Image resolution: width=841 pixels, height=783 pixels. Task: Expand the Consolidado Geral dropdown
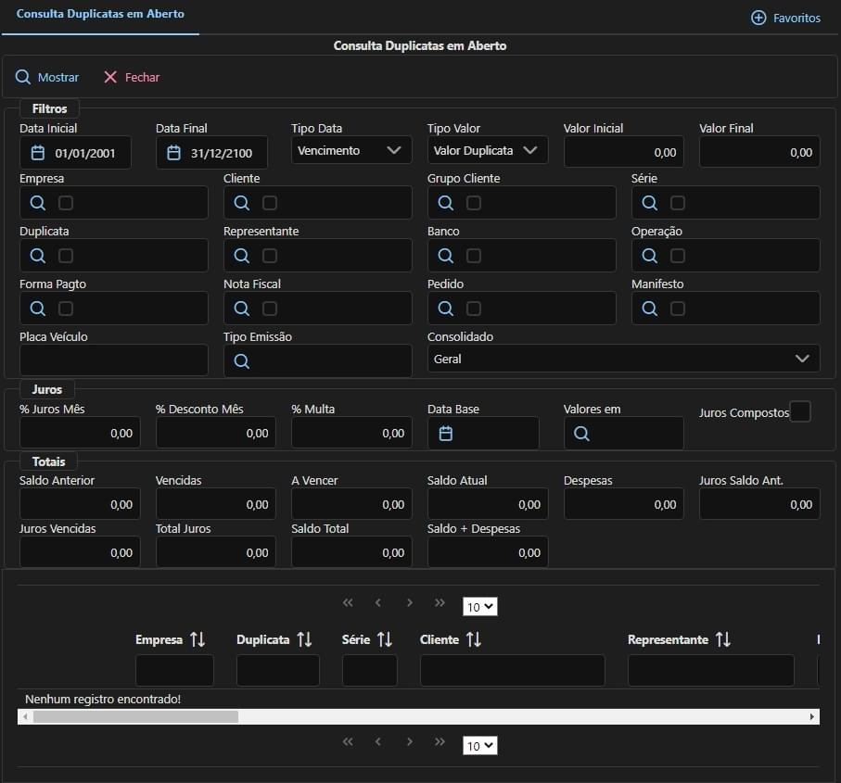[623, 359]
